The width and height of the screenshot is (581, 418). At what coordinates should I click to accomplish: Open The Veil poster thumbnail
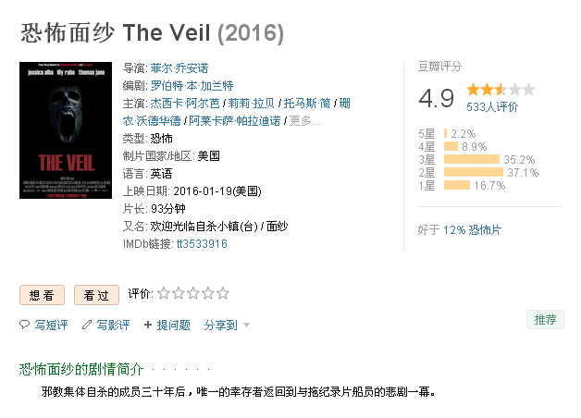(66, 130)
